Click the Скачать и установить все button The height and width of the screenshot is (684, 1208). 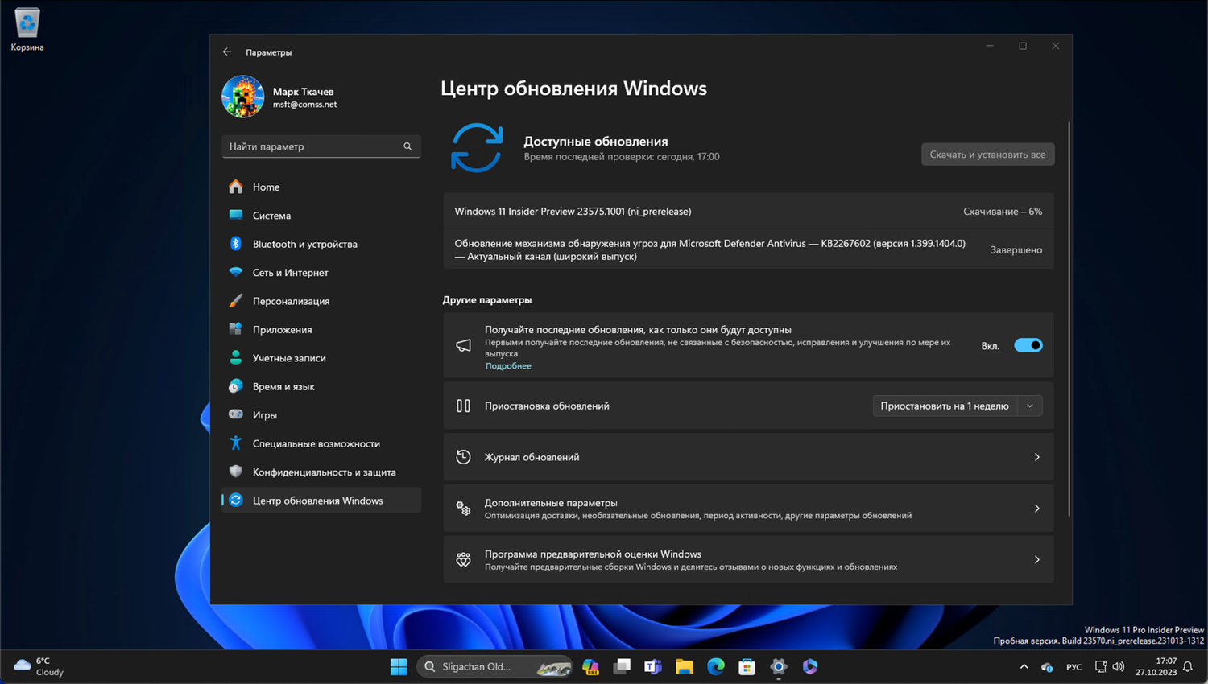click(987, 154)
